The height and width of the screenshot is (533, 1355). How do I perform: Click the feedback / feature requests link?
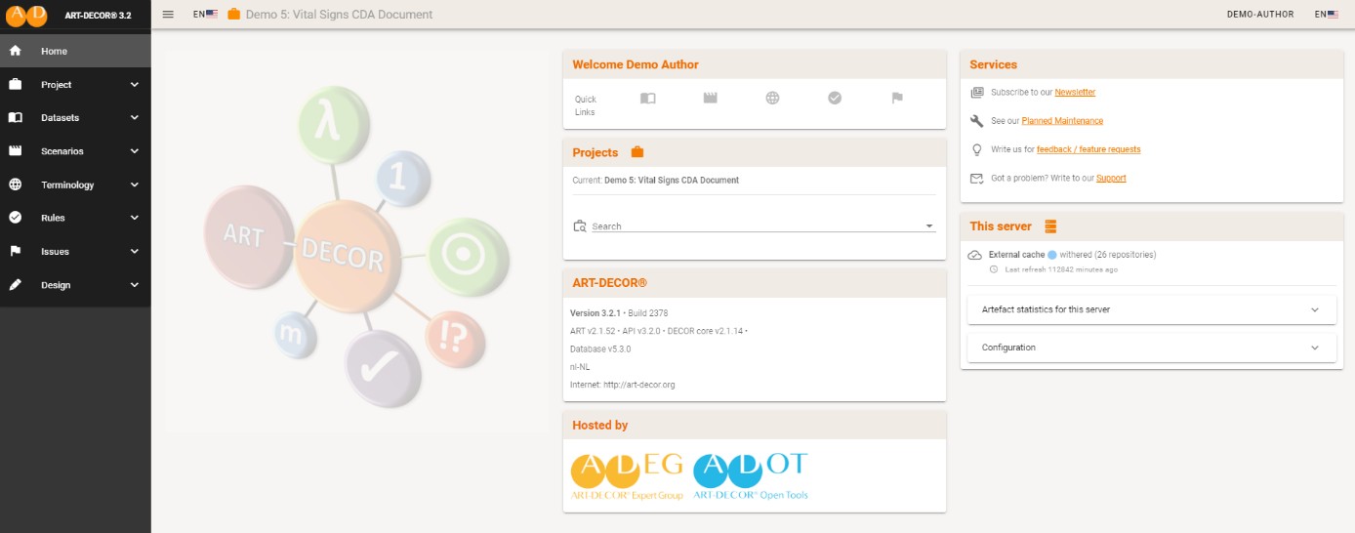tap(1088, 149)
